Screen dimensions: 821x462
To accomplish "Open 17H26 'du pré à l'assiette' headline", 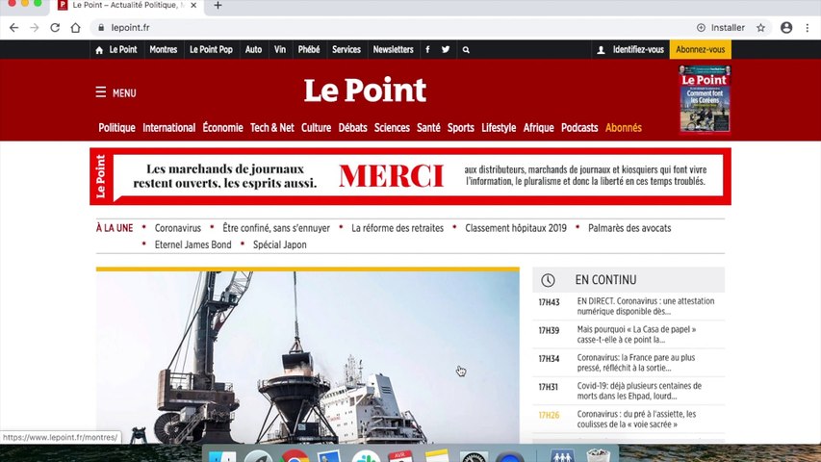I will [636, 420].
